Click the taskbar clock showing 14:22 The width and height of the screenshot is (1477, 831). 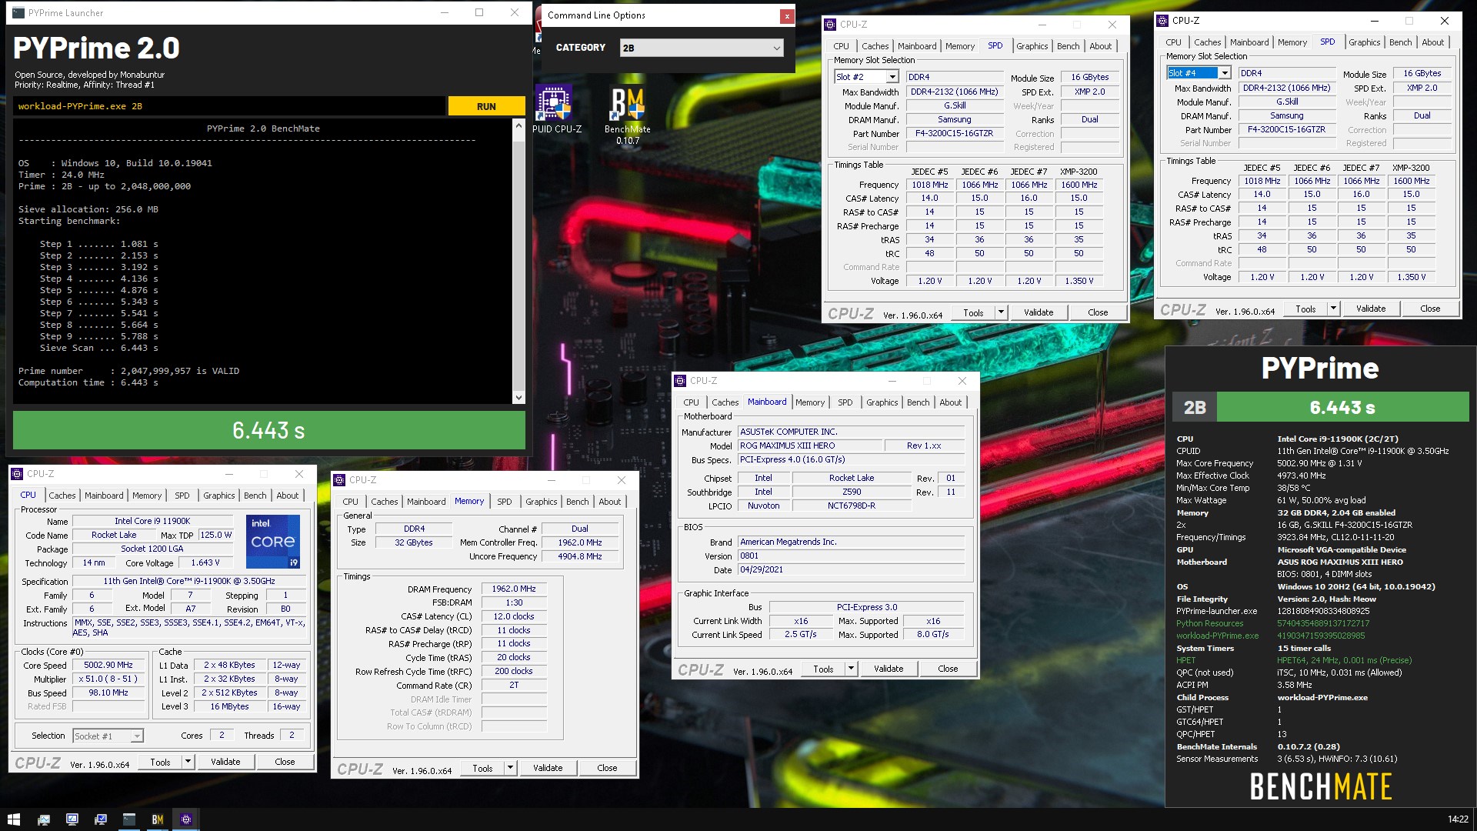coord(1457,819)
